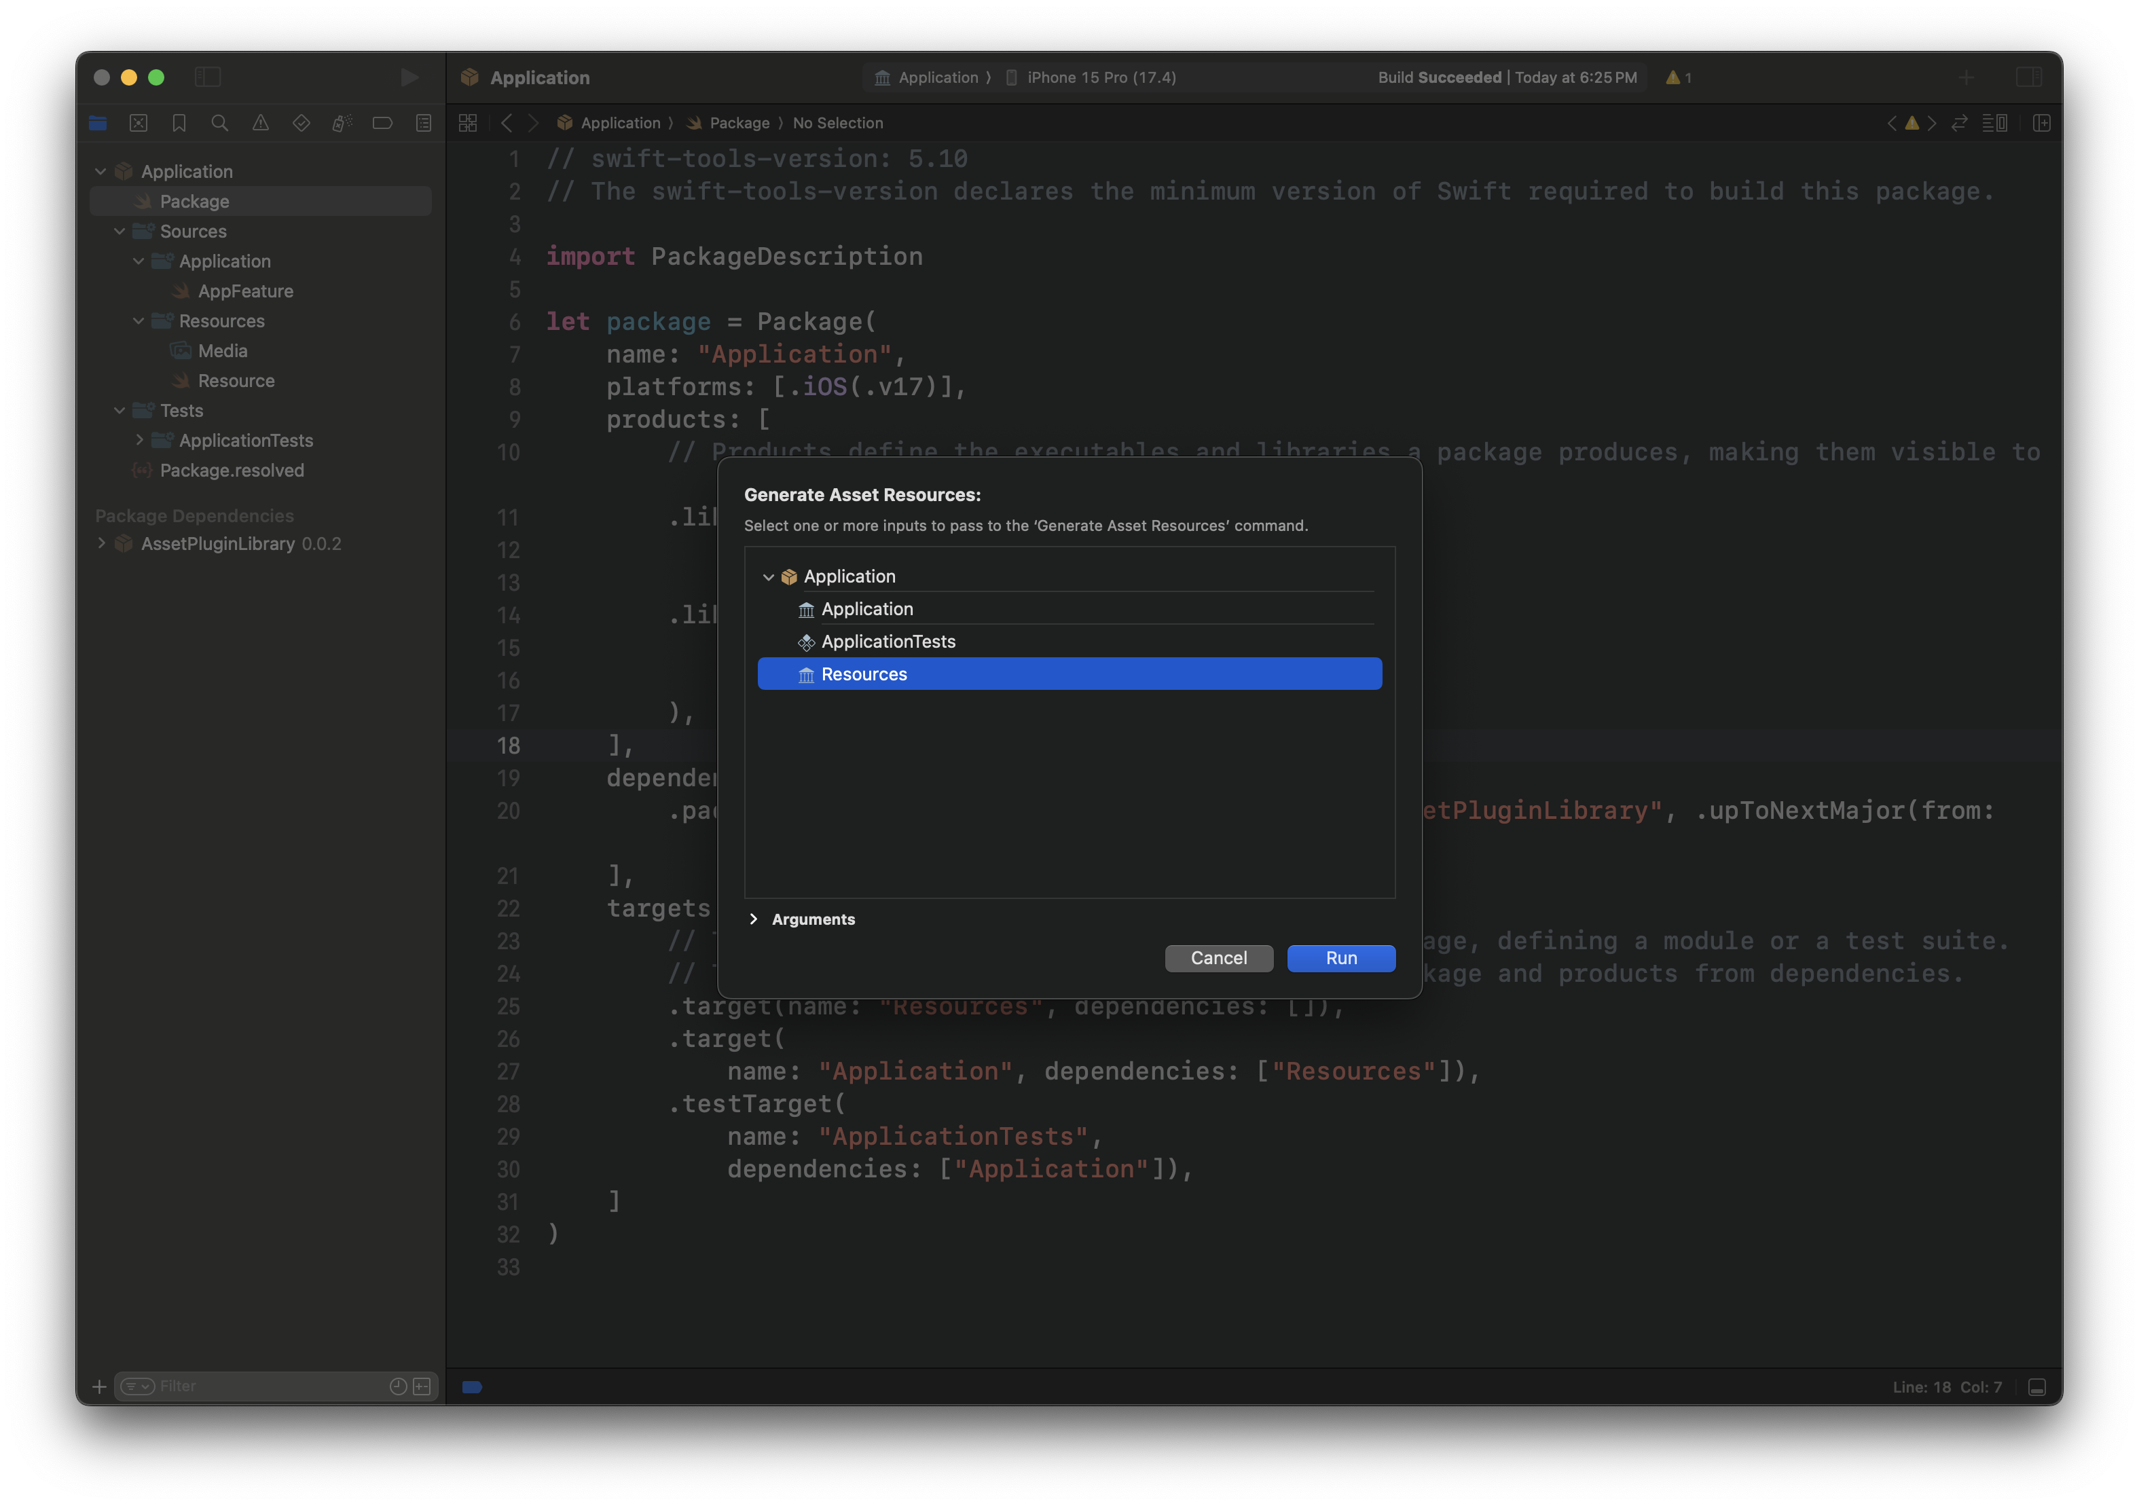Screen dimensions: 2139x1506
Task: Click the Package crumb in jump bar
Action: 729,123
